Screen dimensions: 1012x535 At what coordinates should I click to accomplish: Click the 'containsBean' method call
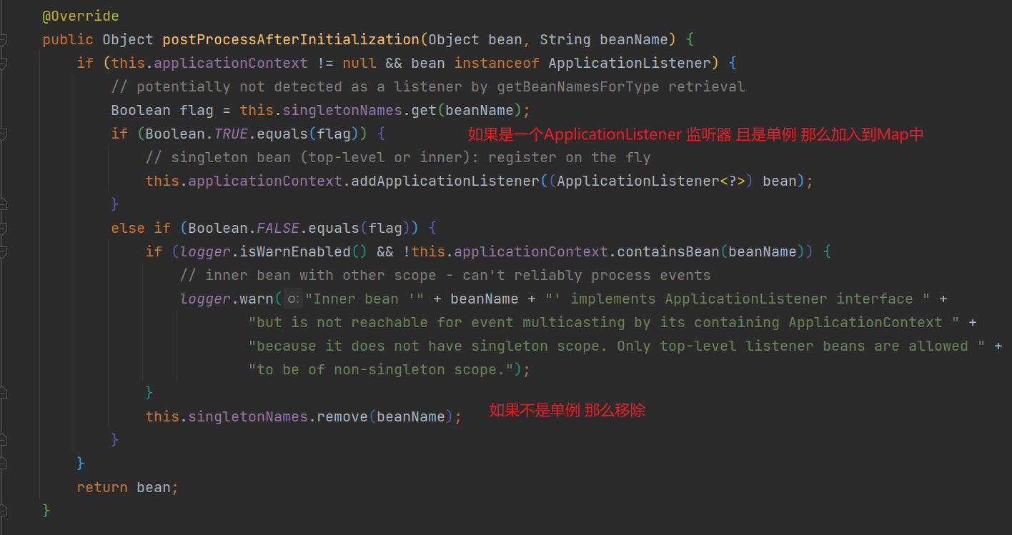coord(668,251)
